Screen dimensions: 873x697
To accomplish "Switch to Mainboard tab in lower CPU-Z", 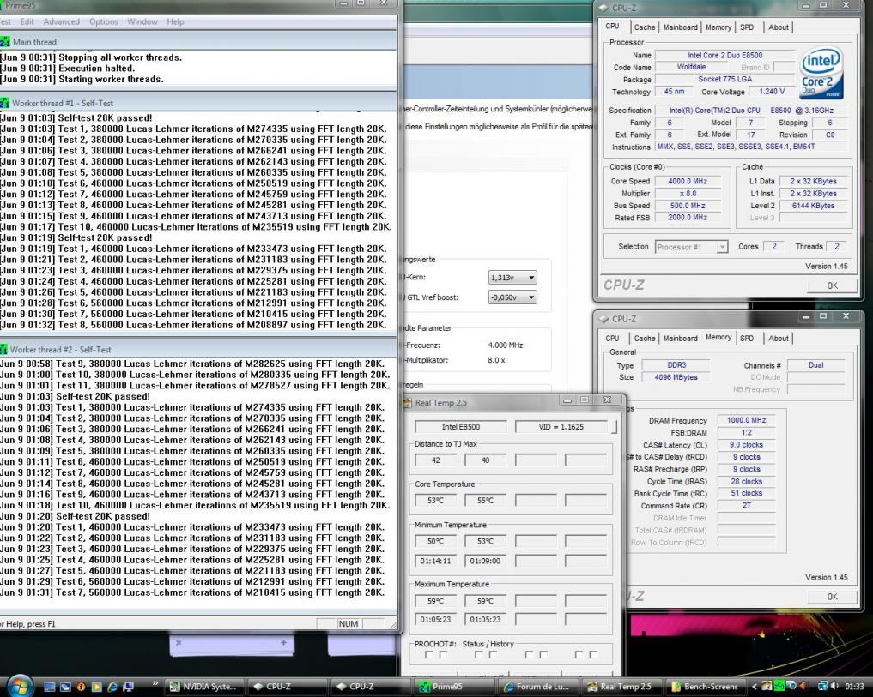I will click(x=681, y=338).
